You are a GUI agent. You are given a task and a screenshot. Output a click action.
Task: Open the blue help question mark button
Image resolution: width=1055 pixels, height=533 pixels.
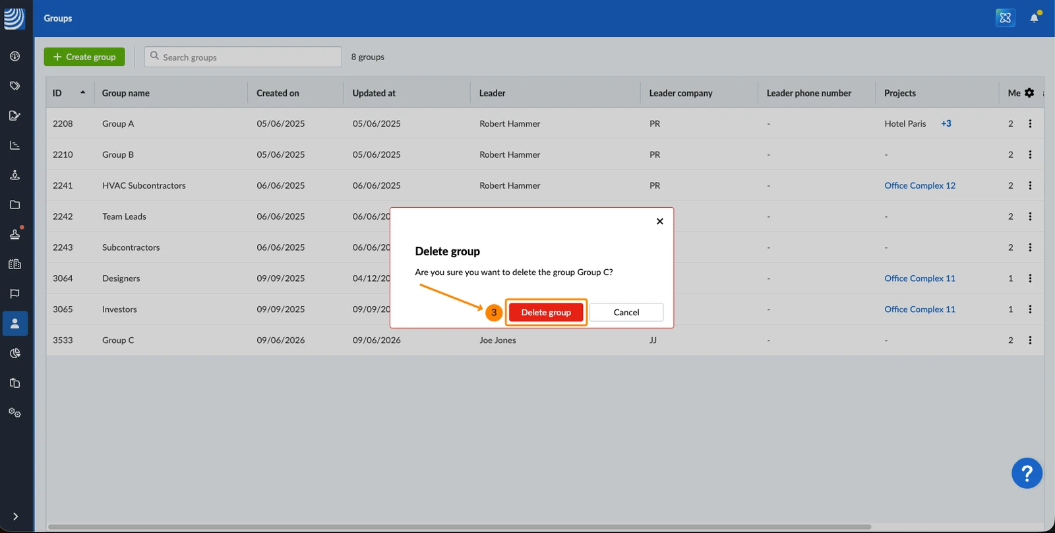(x=1027, y=473)
